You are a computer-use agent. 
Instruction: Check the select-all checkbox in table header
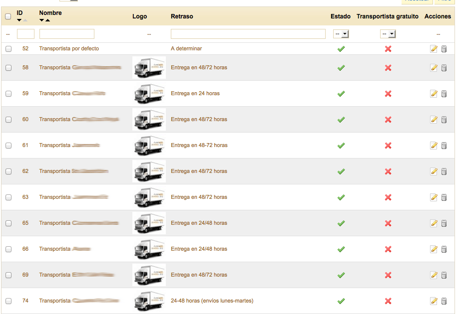8,16
